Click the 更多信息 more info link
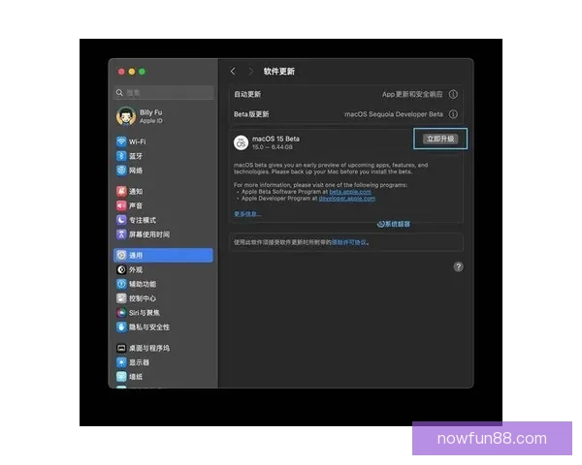 pos(247,214)
